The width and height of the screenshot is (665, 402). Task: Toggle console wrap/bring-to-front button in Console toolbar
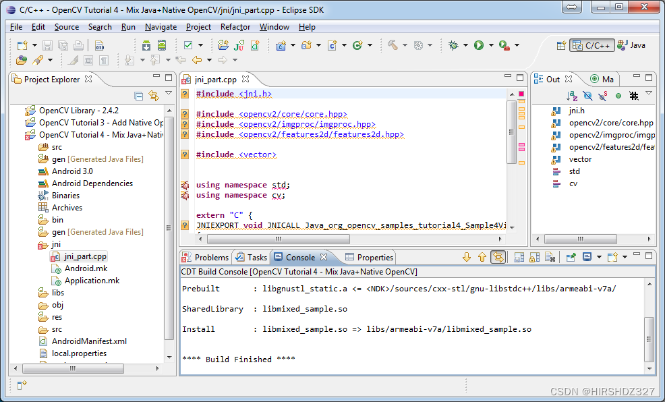[x=498, y=257]
